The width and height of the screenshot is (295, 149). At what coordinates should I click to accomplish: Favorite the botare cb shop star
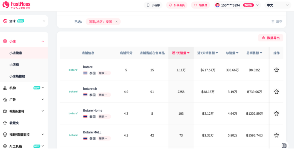point(276,92)
